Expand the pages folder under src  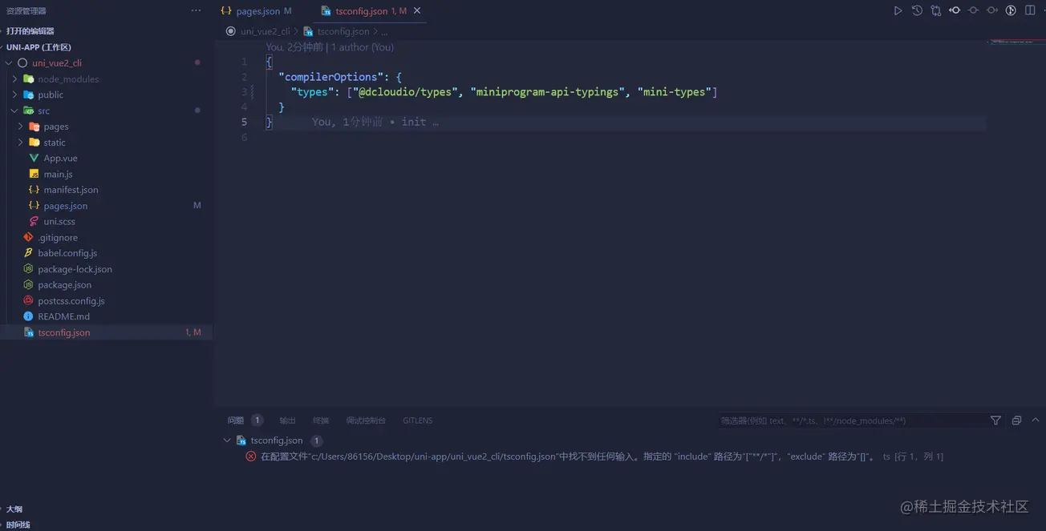point(21,127)
